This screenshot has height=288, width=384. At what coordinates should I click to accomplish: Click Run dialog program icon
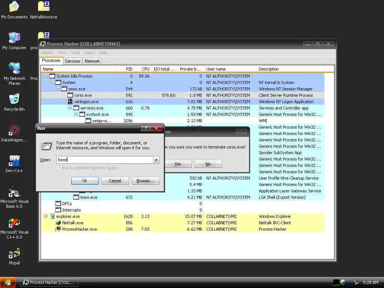(46, 146)
